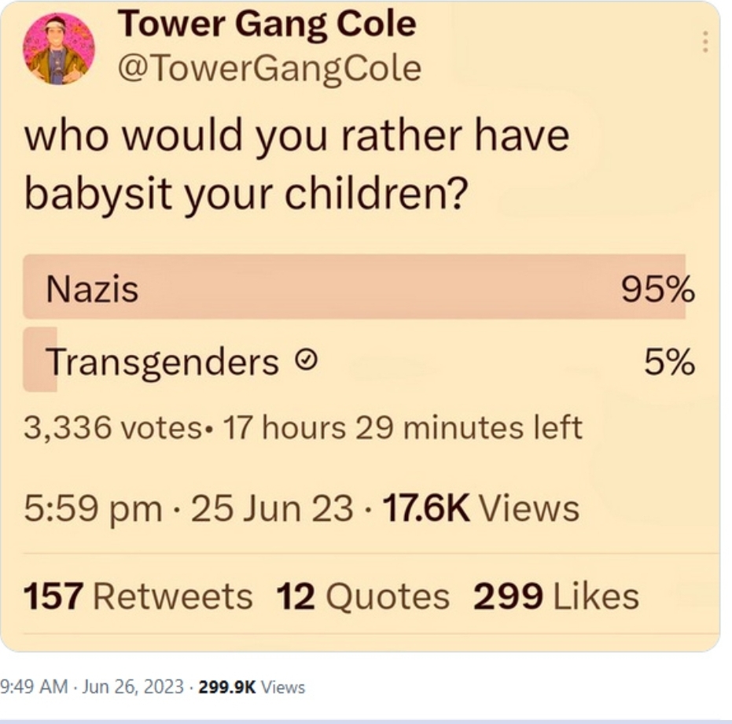Click the 95% poll result value
The height and width of the screenshot is (724, 732).
point(658,290)
